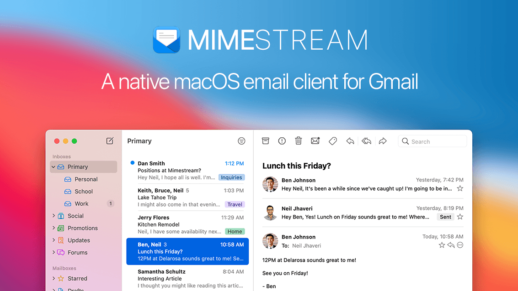Open the Promotions label
Viewport: 518px width, 291px height.
point(84,228)
